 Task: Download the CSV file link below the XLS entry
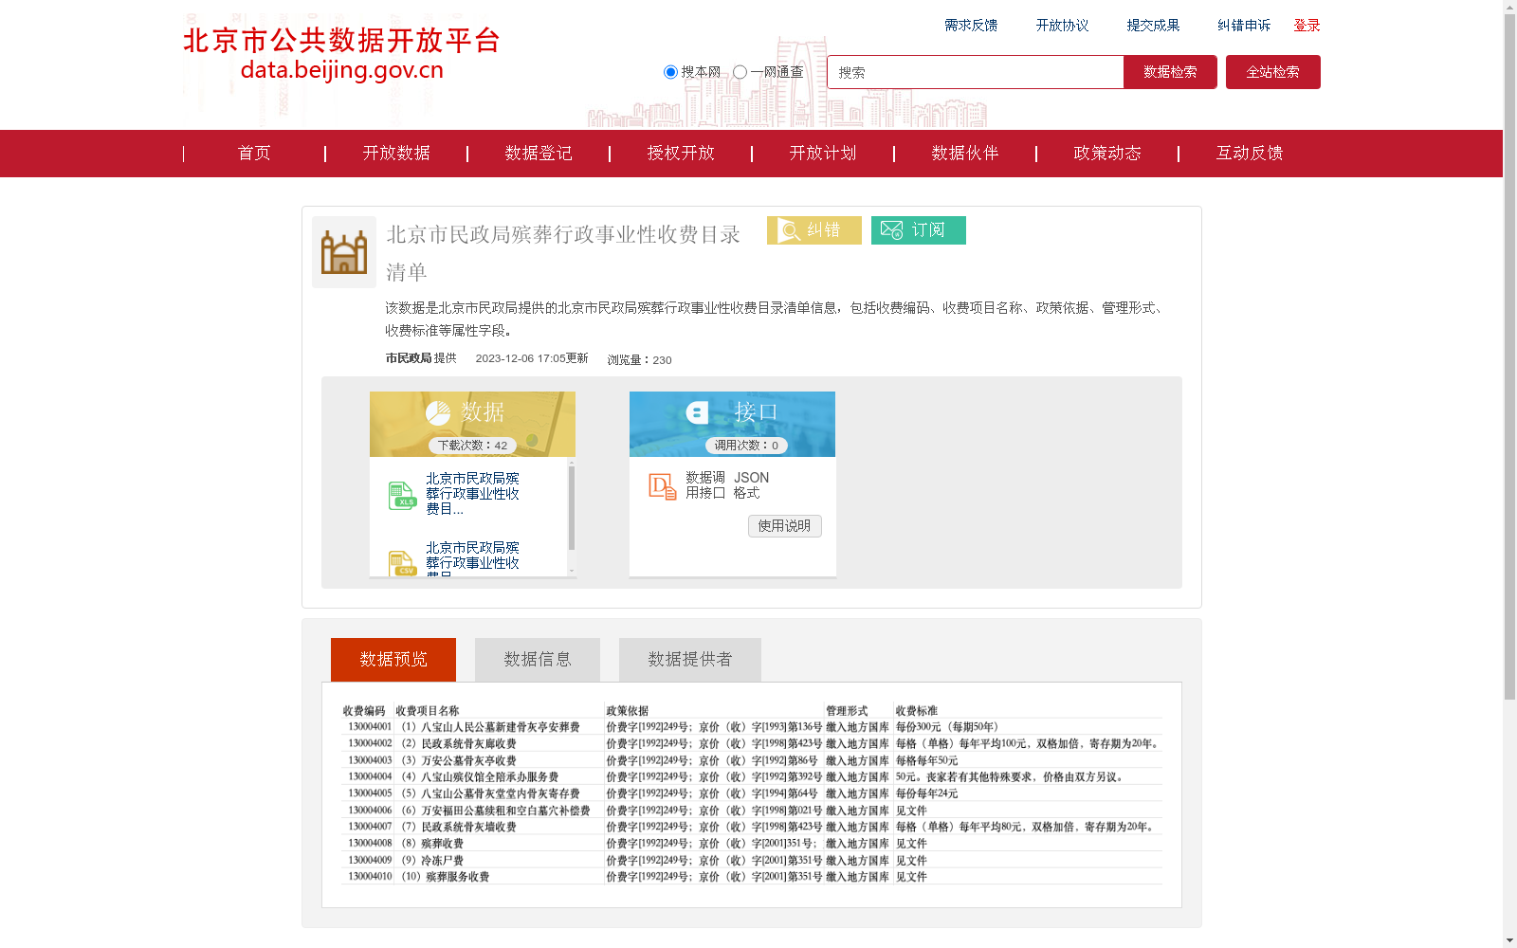[x=472, y=559]
